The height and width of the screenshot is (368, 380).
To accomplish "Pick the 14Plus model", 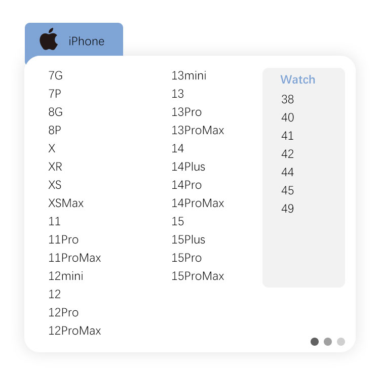I will pyautogui.click(x=188, y=167).
